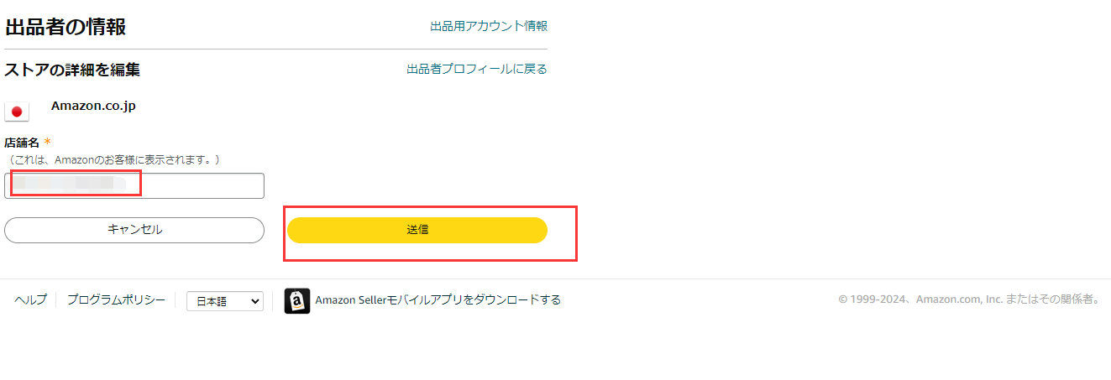1111x380 pixels.
Task: Click the Amazon Seller app icon
Action: tap(297, 300)
